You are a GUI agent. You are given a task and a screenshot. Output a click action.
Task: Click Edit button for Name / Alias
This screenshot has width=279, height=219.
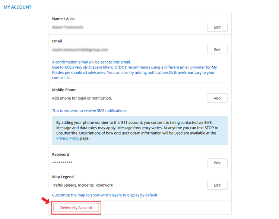(x=217, y=27)
